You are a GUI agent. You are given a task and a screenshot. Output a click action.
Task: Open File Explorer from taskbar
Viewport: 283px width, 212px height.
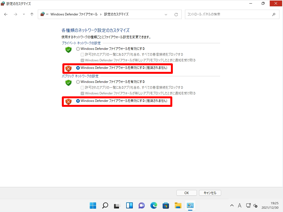coord(178,205)
